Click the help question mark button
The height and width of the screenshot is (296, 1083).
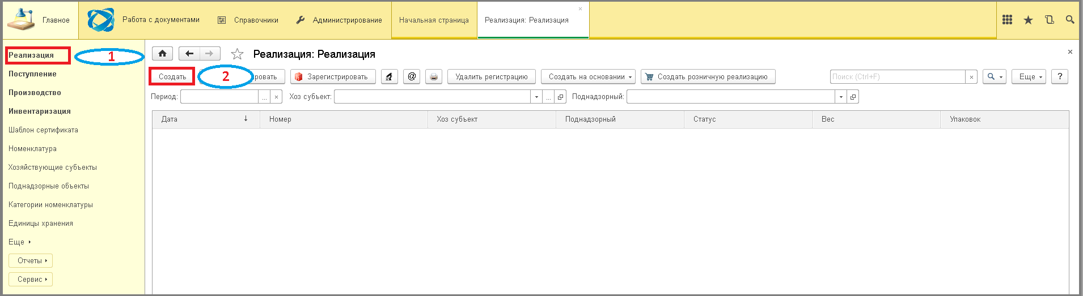[x=1060, y=77]
